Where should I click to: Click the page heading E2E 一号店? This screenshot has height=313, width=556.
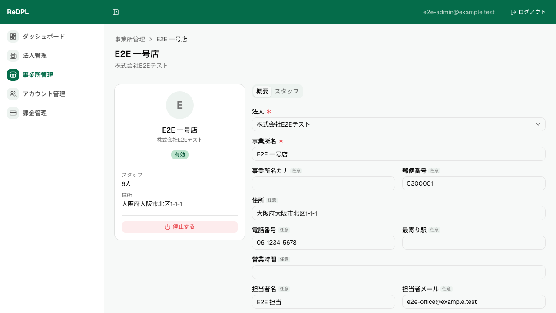137,54
